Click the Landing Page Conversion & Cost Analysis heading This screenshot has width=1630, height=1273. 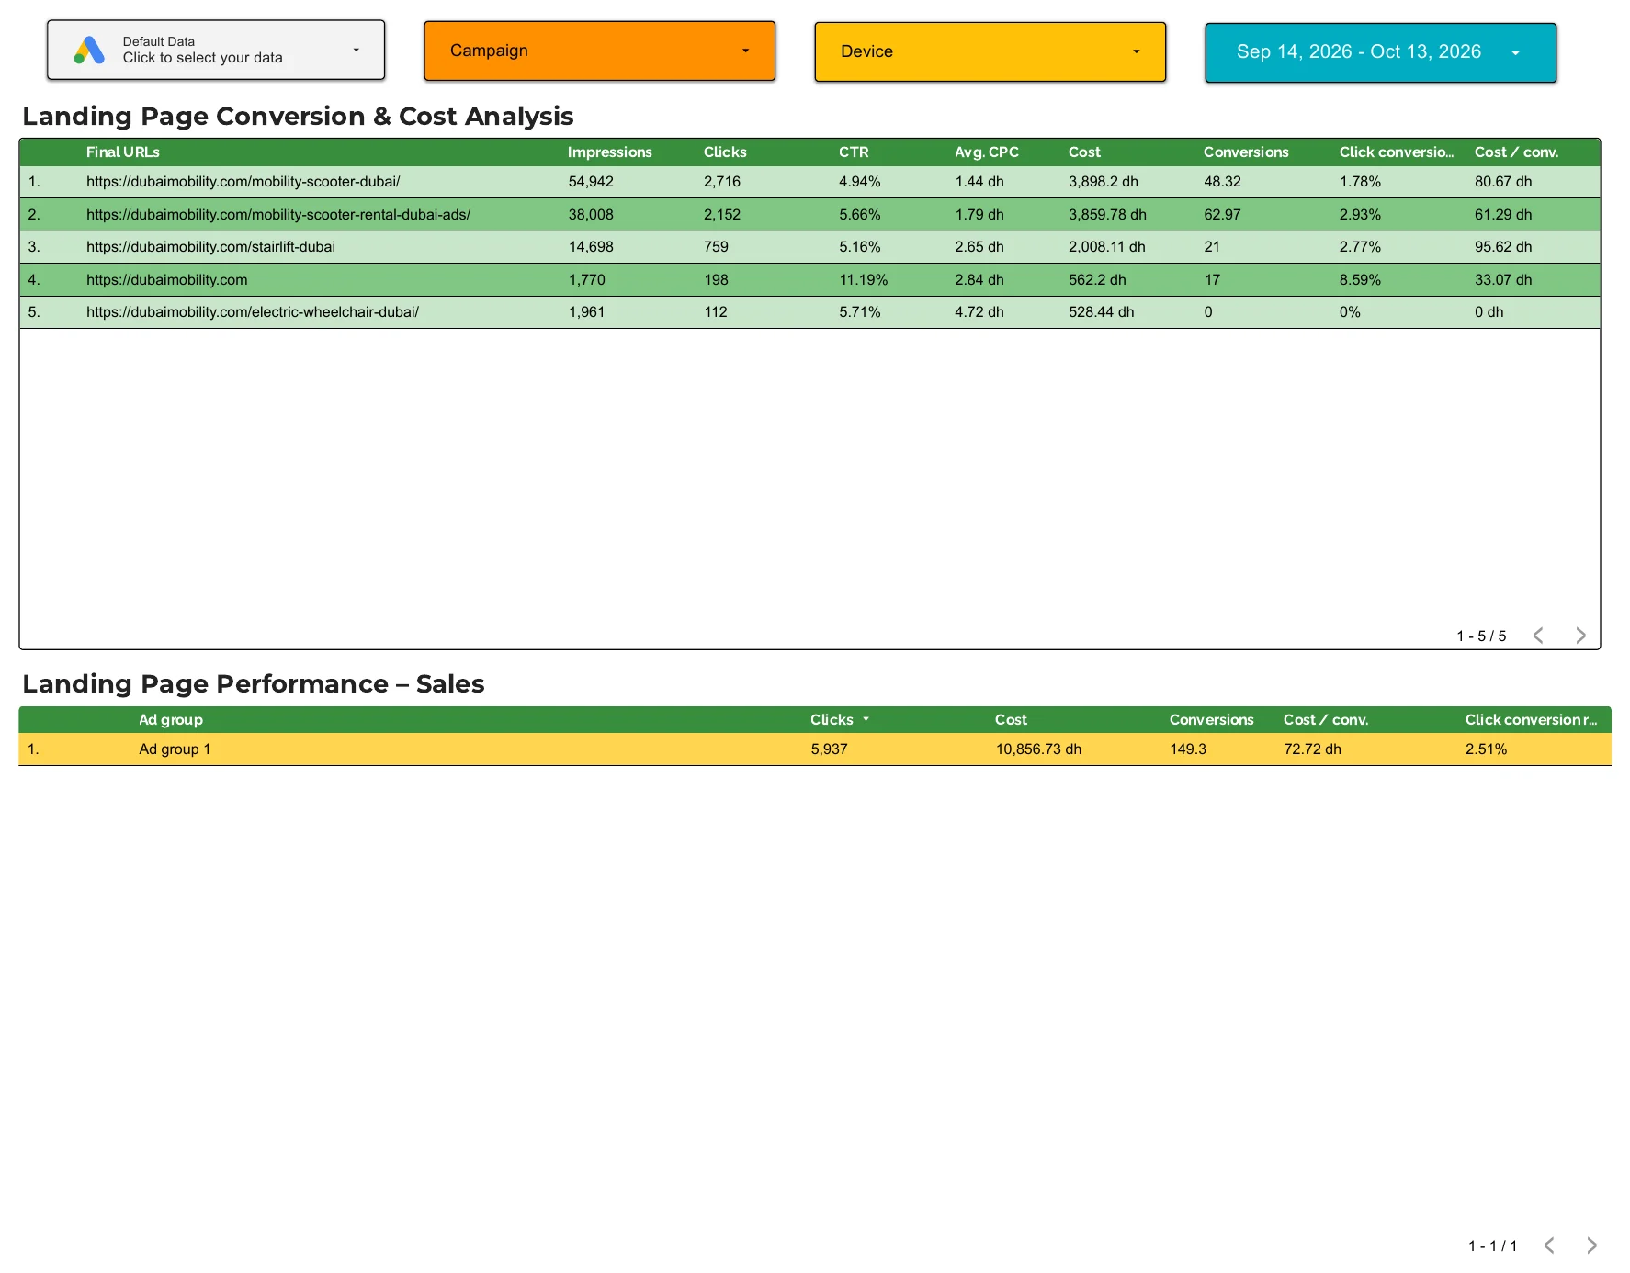pos(298,117)
